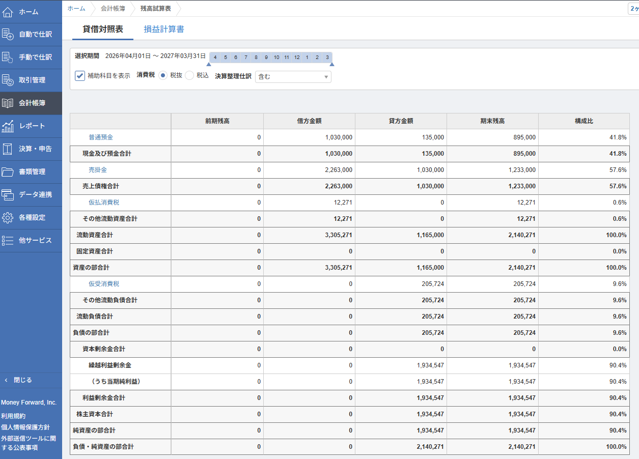The width and height of the screenshot is (639, 459).
Task: Select month 9 on period bar
Action: (x=266, y=57)
